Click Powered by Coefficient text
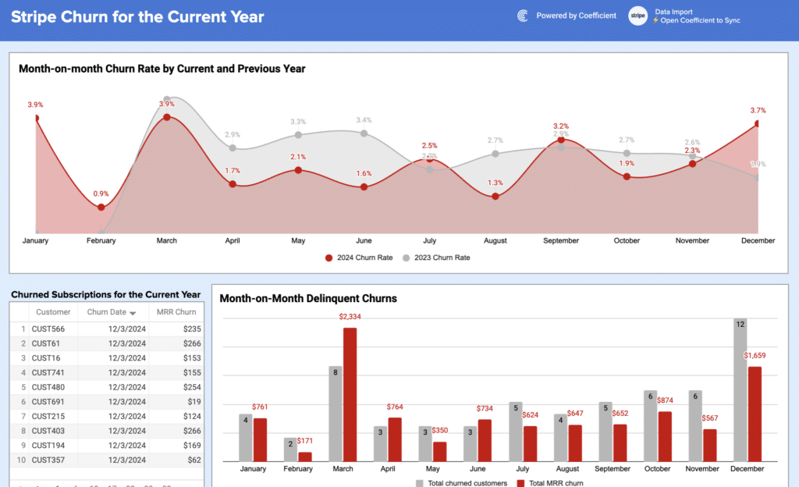This screenshot has height=487, width=799. pyautogui.click(x=576, y=16)
